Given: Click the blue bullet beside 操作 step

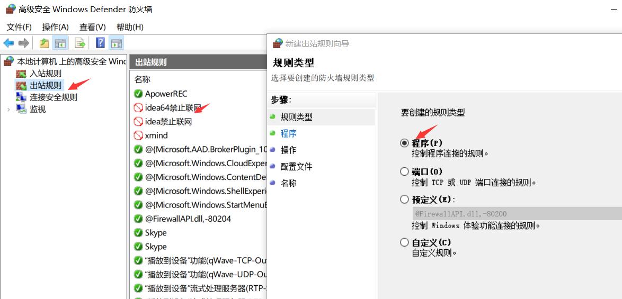Looking at the screenshot, I should pyautogui.click(x=272, y=150).
